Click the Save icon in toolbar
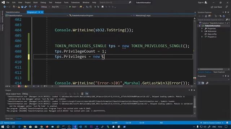 22,7
